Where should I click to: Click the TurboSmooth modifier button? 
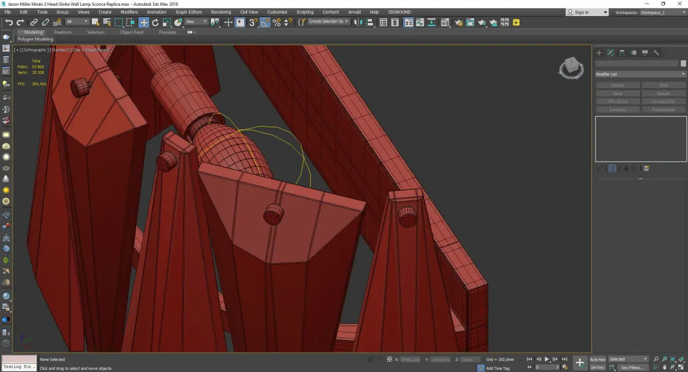pos(663,109)
